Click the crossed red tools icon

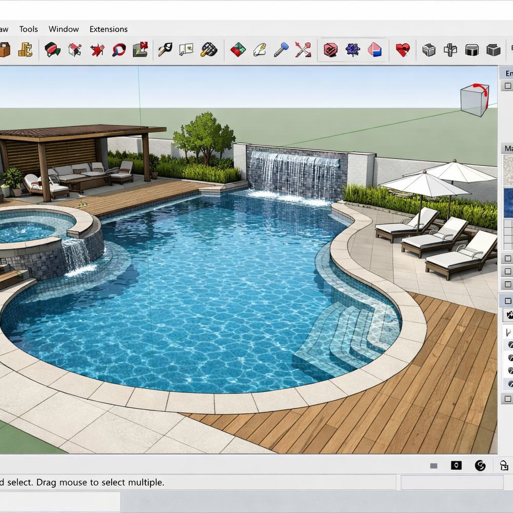pos(303,50)
